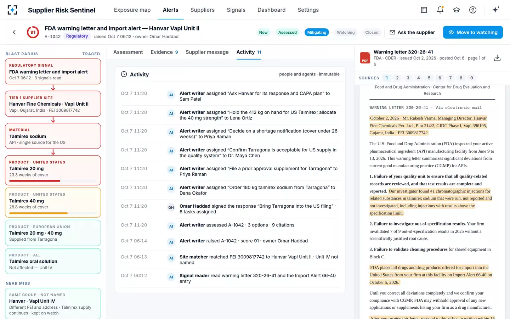Click highlighted Import Alert 66-40 passage

click(431, 275)
